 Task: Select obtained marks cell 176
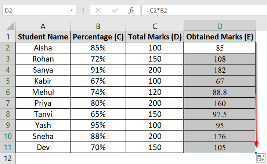tap(220, 136)
